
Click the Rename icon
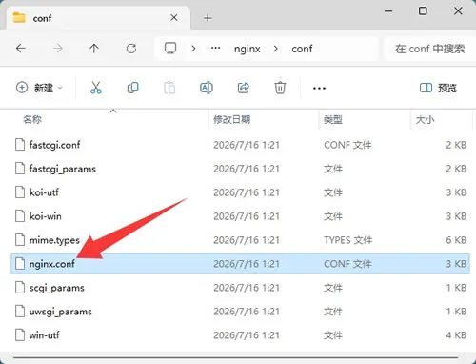coord(207,88)
